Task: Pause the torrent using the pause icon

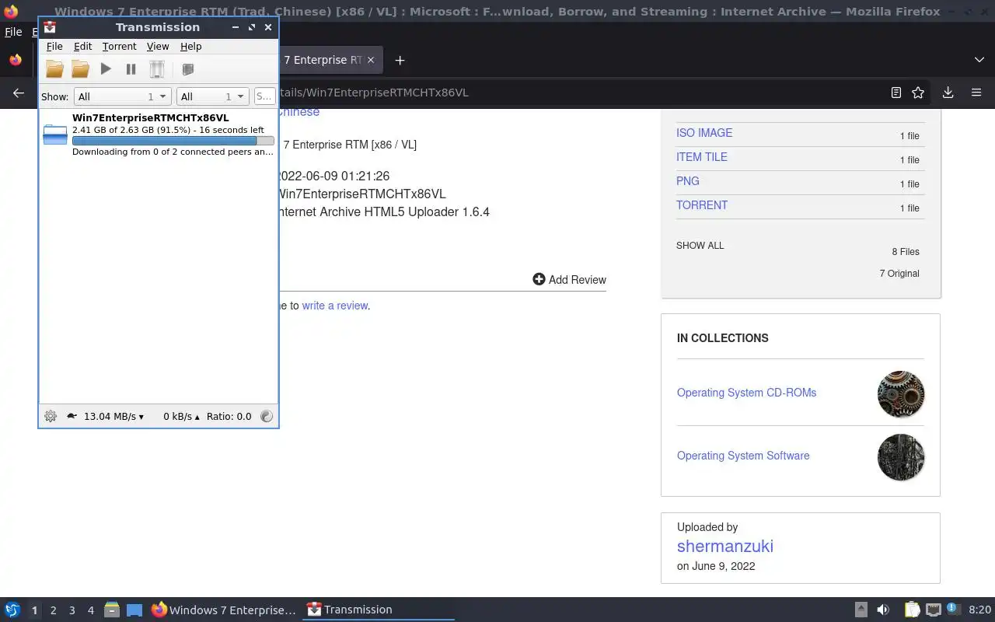Action: tap(131, 69)
